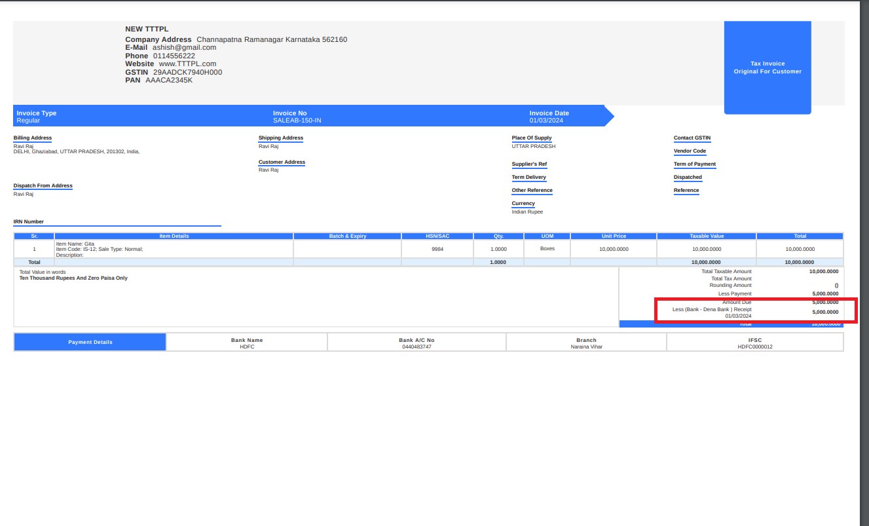Click the Tax Invoice Original For Customer badge

tap(767, 67)
